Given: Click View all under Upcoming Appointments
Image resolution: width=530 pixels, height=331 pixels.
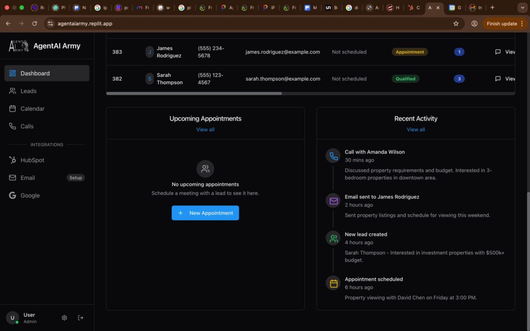Looking at the screenshot, I should coord(205,130).
